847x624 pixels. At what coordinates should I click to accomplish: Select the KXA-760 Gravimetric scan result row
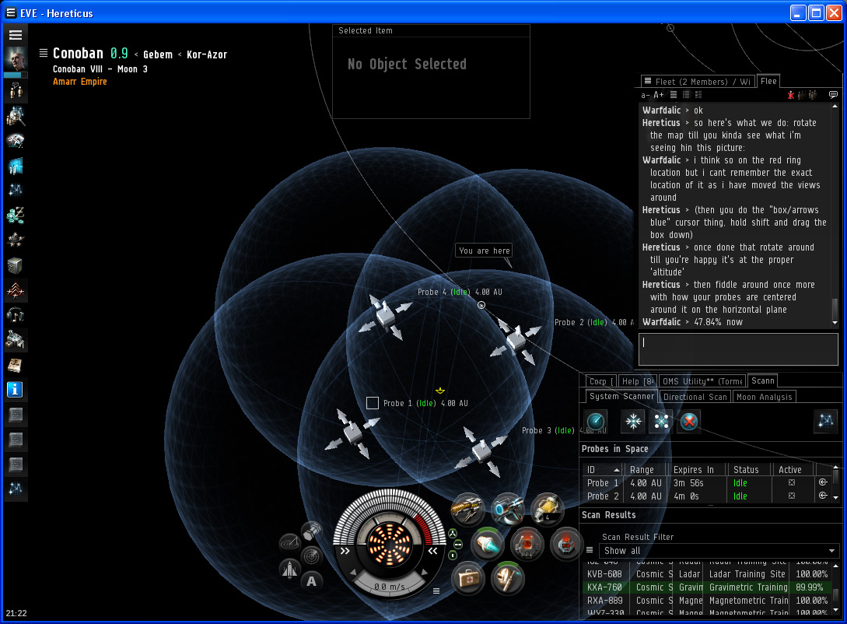(x=708, y=587)
